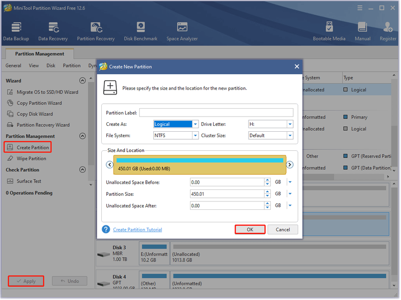Click the Apply button
Screen dimensions: 401x300
click(x=26, y=281)
